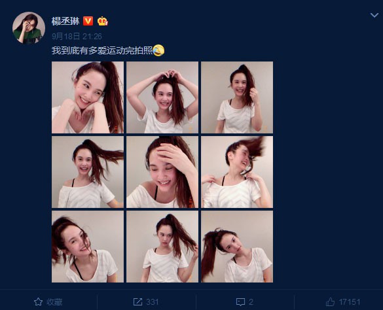Open the user's profile avatar

[29, 28]
